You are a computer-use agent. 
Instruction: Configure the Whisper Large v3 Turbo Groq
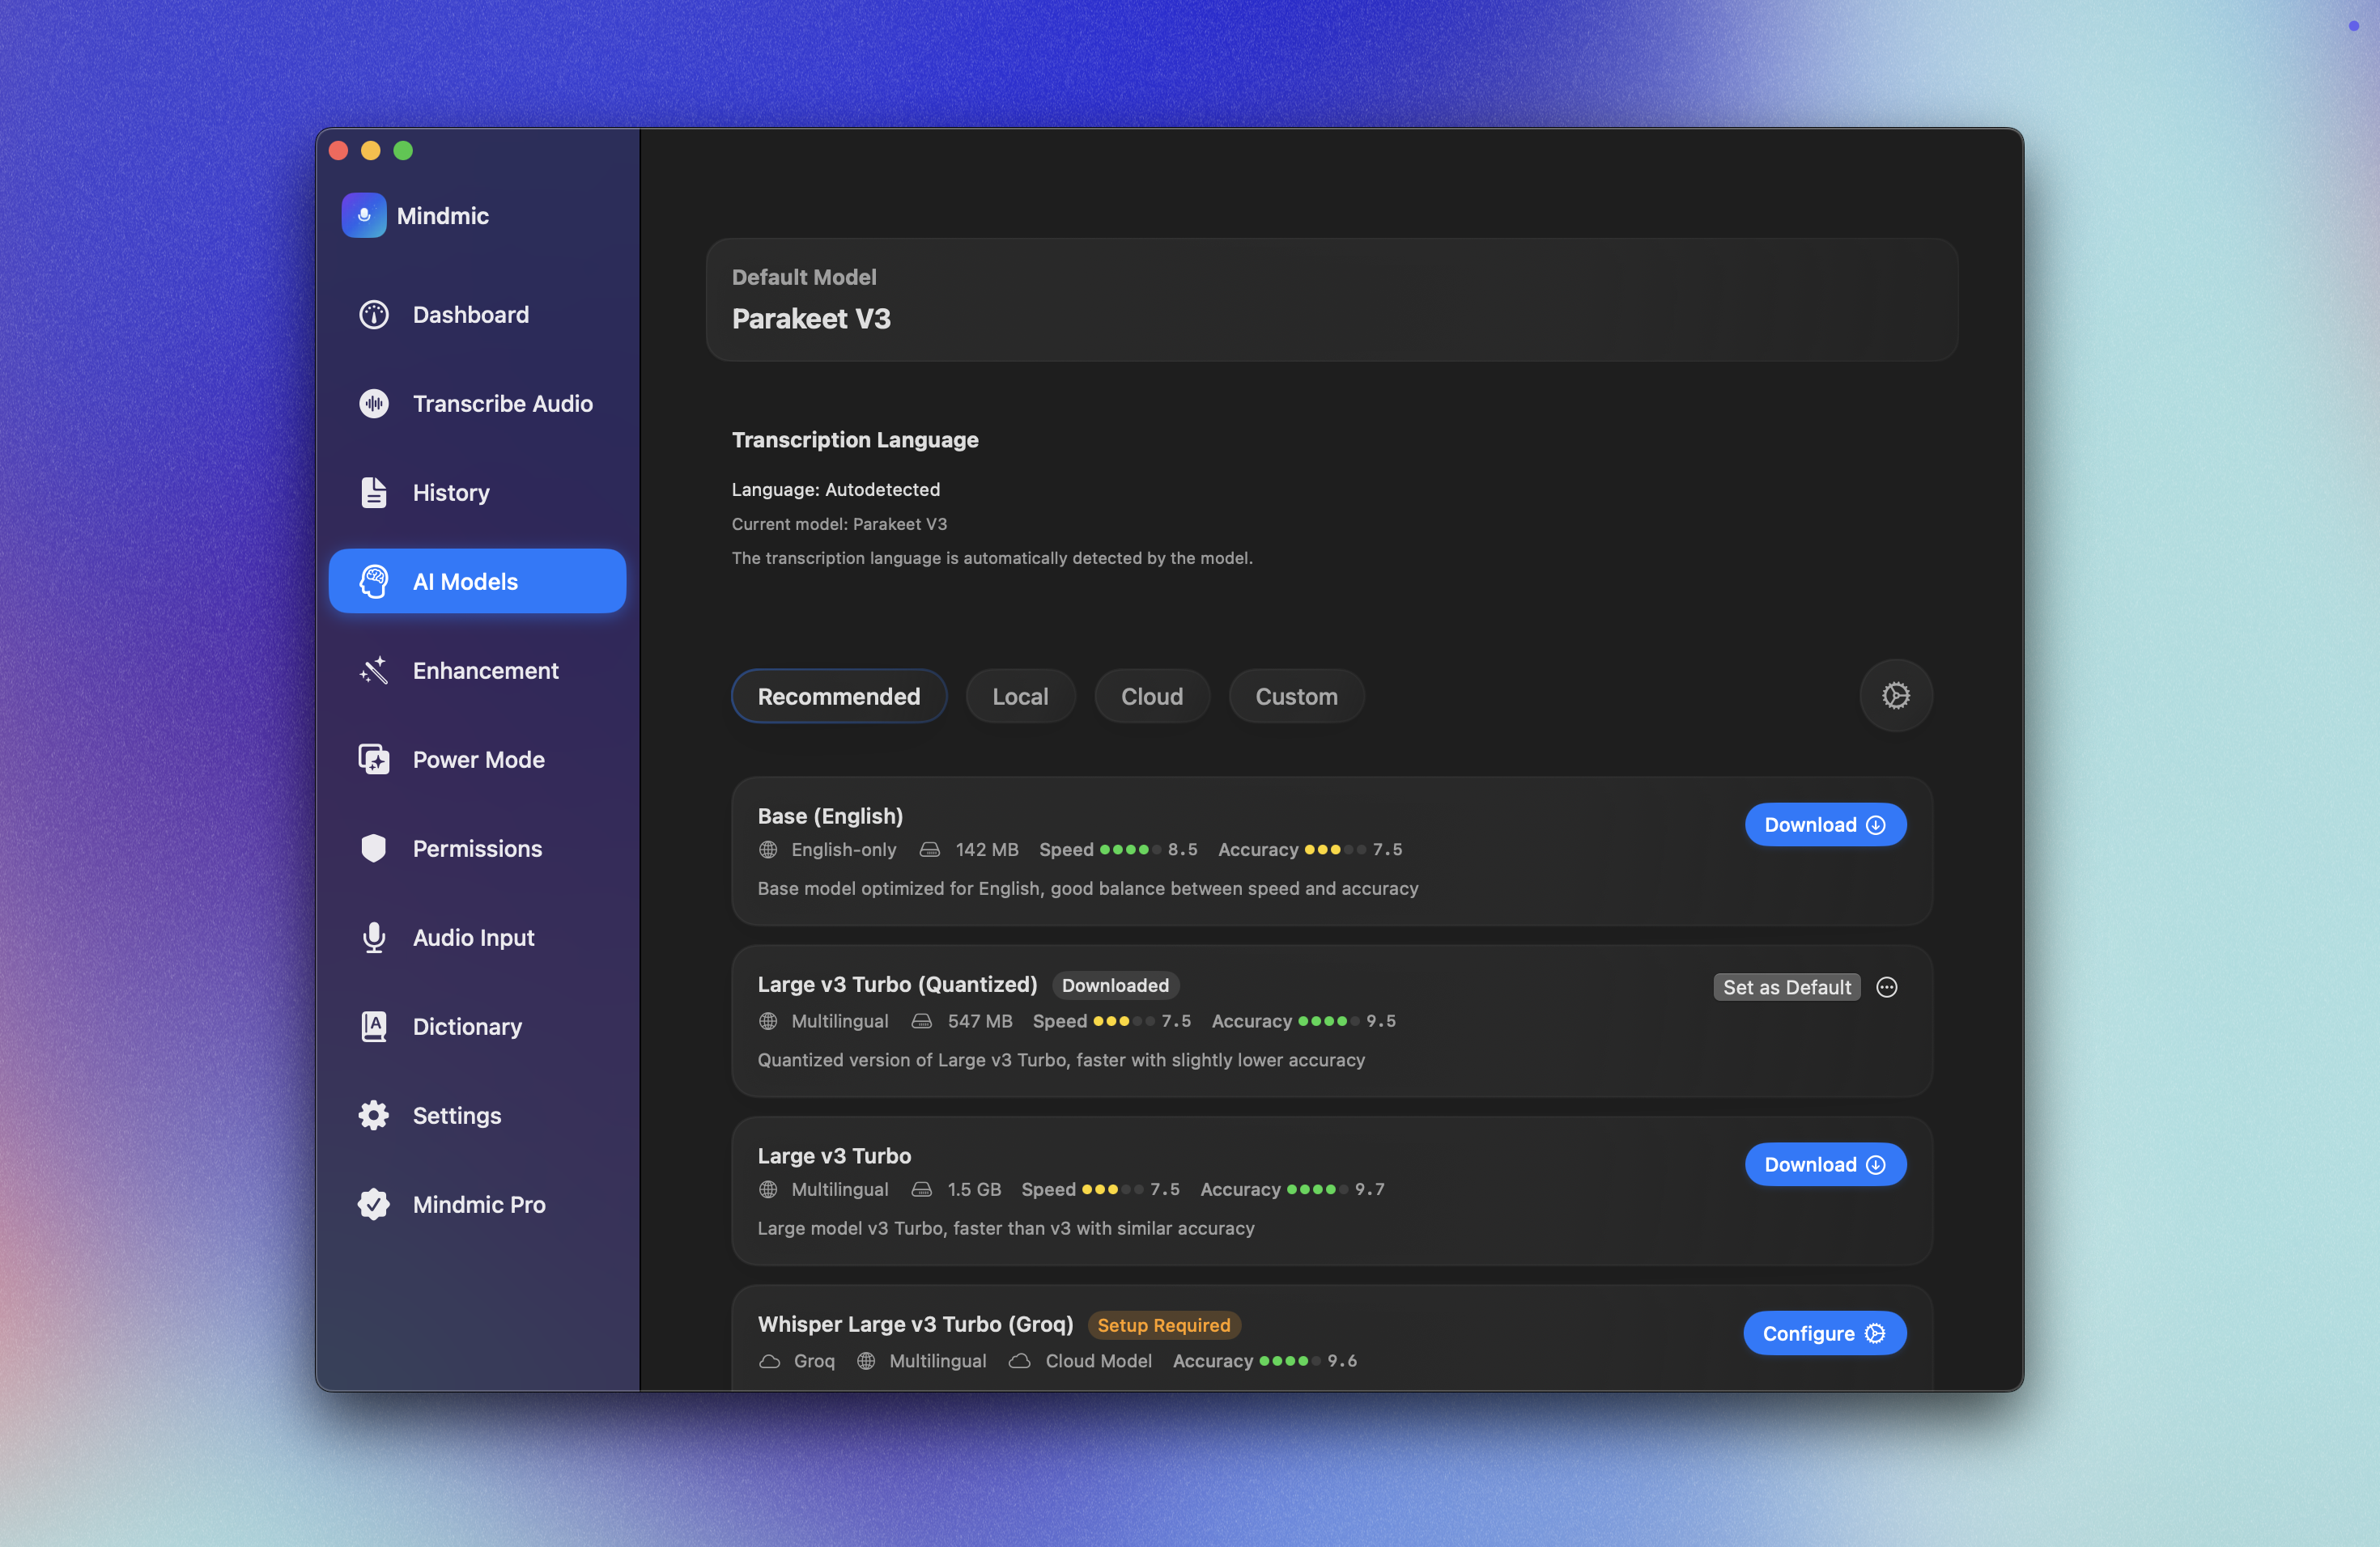(1823, 1333)
